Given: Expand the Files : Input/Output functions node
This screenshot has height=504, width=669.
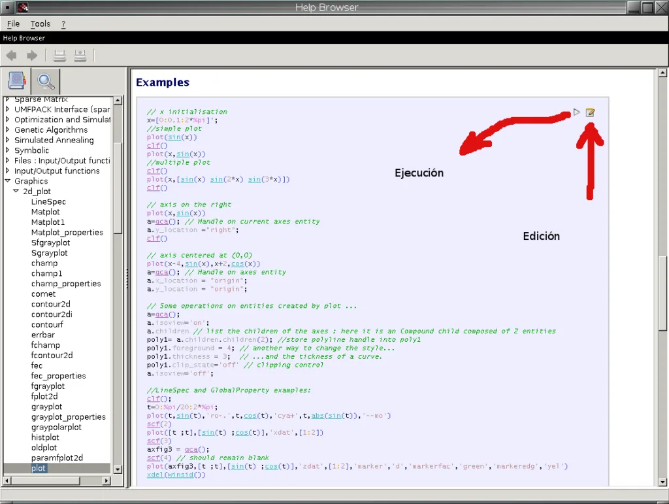Looking at the screenshot, I should (x=7, y=160).
